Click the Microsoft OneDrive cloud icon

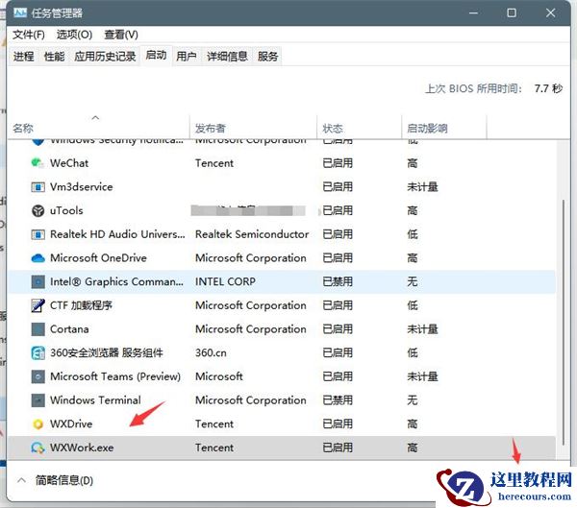[38, 258]
